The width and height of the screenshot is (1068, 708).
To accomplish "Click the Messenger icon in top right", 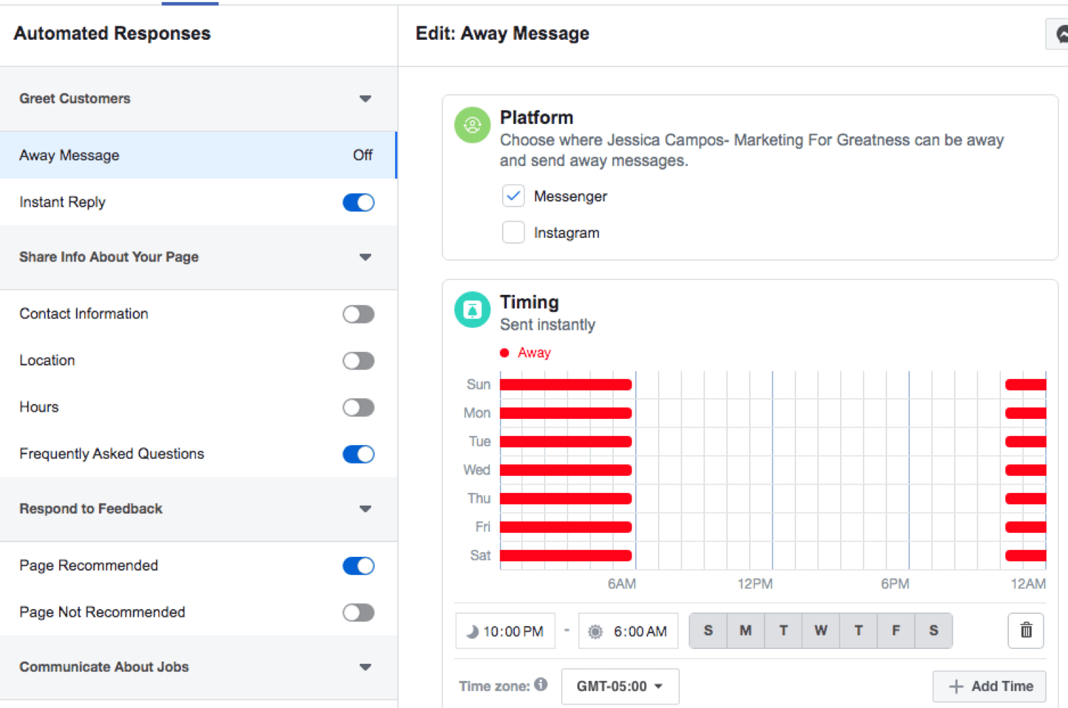I will point(1059,34).
